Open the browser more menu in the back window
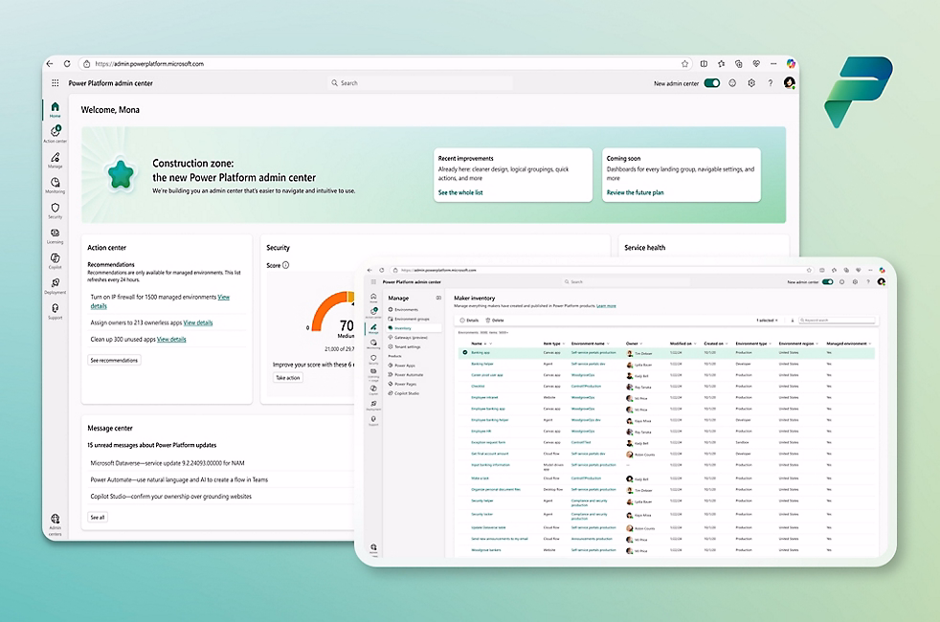Viewport: 940px width, 622px height. click(773, 63)
